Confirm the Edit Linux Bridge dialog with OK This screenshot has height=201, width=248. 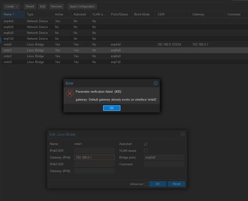[158, 184]
